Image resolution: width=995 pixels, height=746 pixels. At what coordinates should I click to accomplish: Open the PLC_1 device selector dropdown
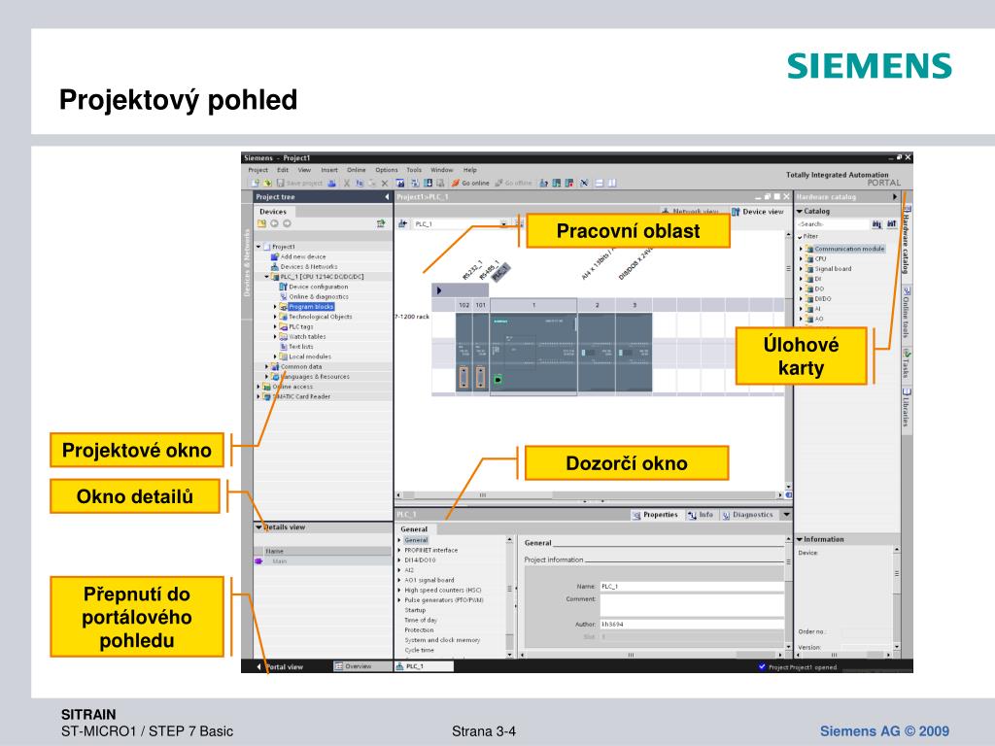[x=502, y=224]
